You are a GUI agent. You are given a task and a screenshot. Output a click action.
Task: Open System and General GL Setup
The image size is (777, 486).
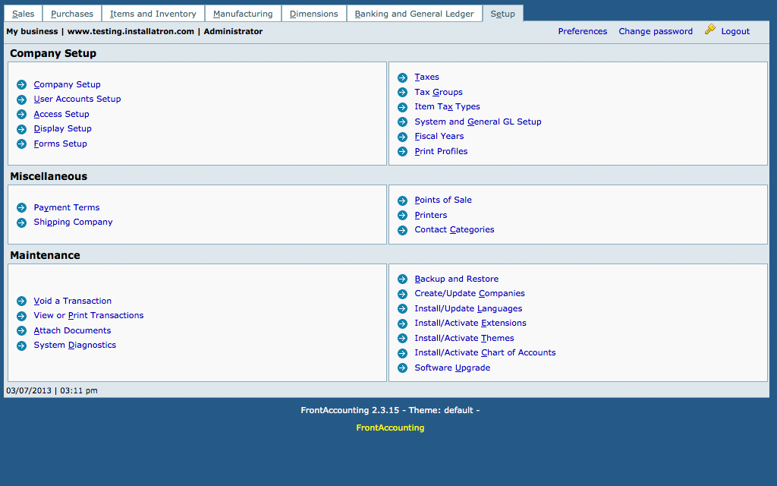pos(477,122)
